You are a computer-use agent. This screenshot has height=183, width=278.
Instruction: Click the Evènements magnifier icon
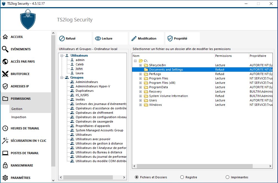coord(5,49)
